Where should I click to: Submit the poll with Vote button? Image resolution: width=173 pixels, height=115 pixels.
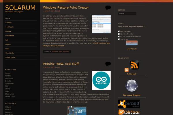click(132, 43)
